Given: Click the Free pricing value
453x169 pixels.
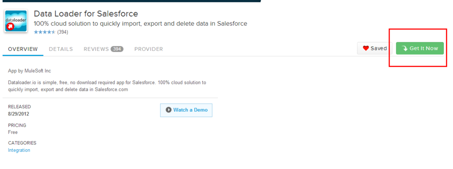Looking at the screenshot, I should coord(13,132).
